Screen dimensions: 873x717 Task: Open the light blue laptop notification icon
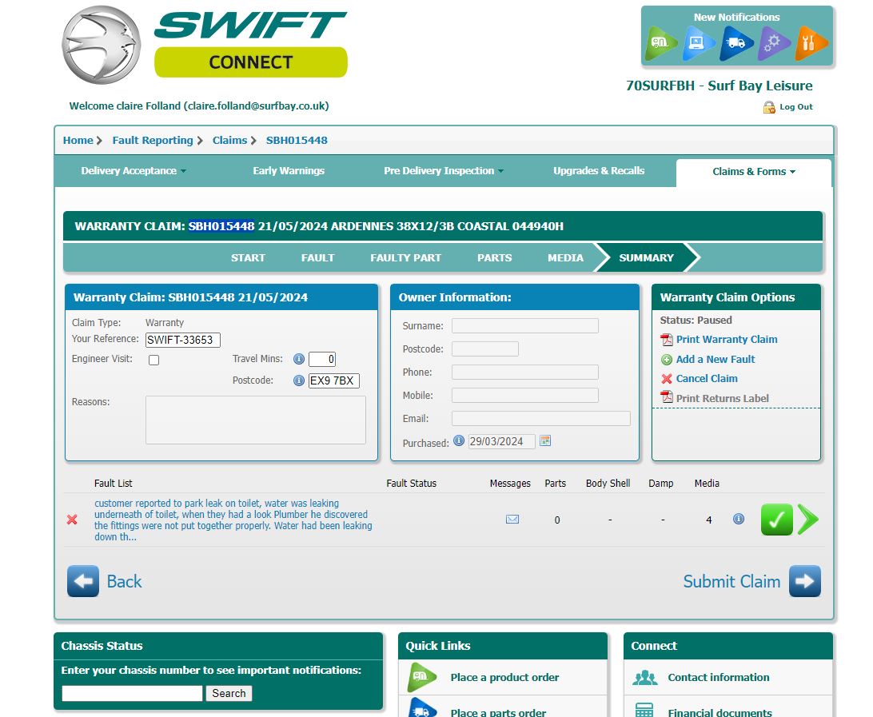[698, 43]
